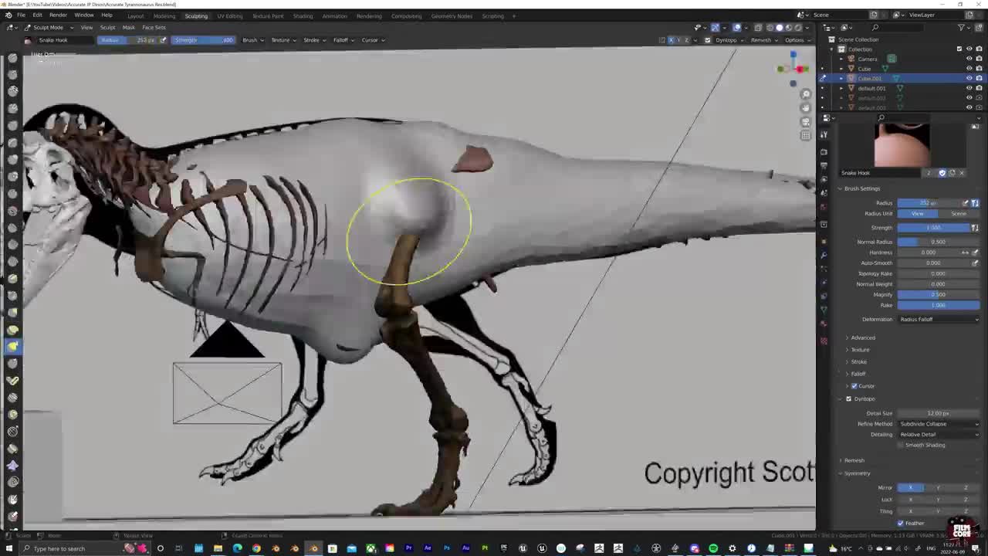
Task: Toggle viewport overlays button
Action: click(736, 28)
